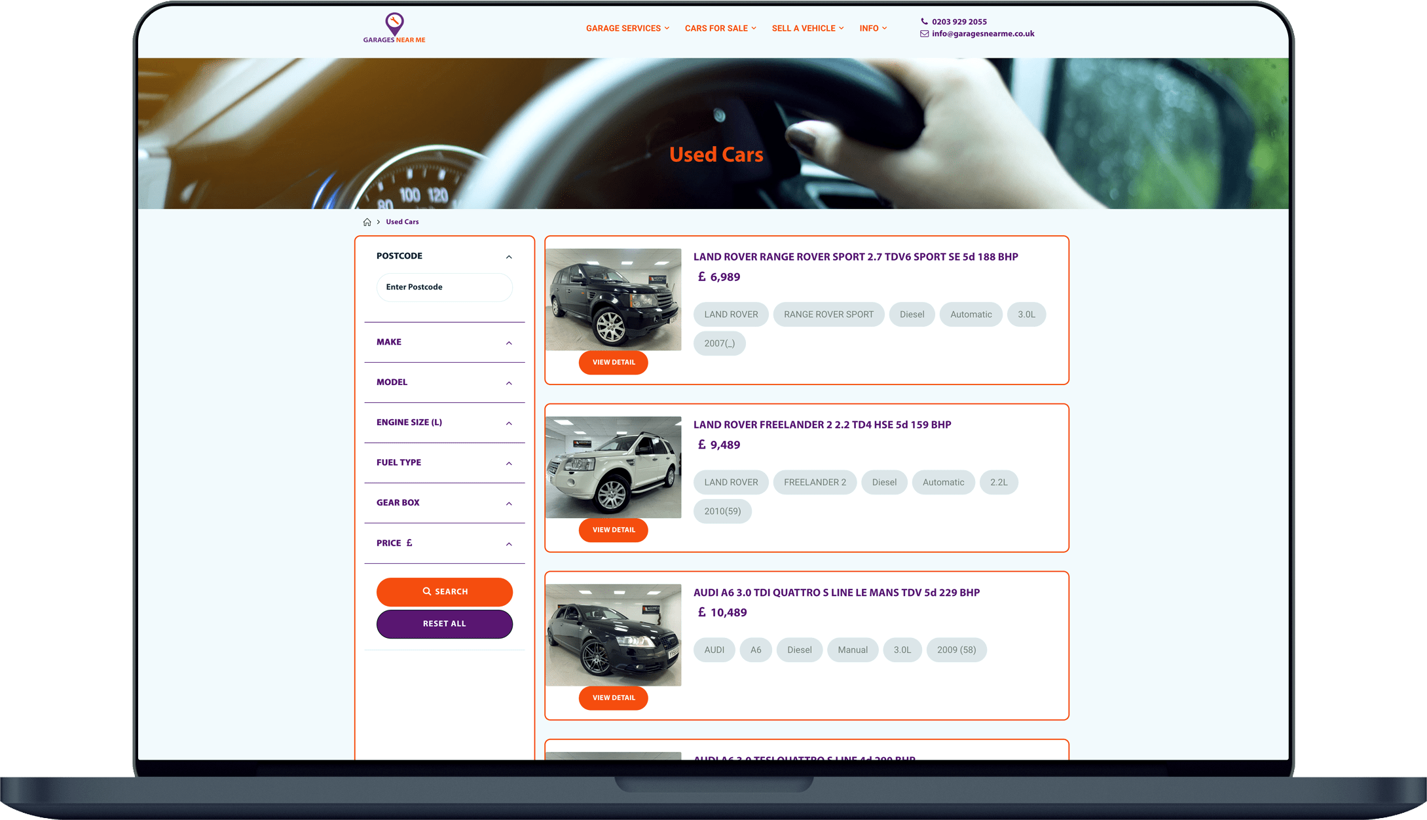Click the 2009 (58) year tag

pyautogui.click(x=956, y=650)
